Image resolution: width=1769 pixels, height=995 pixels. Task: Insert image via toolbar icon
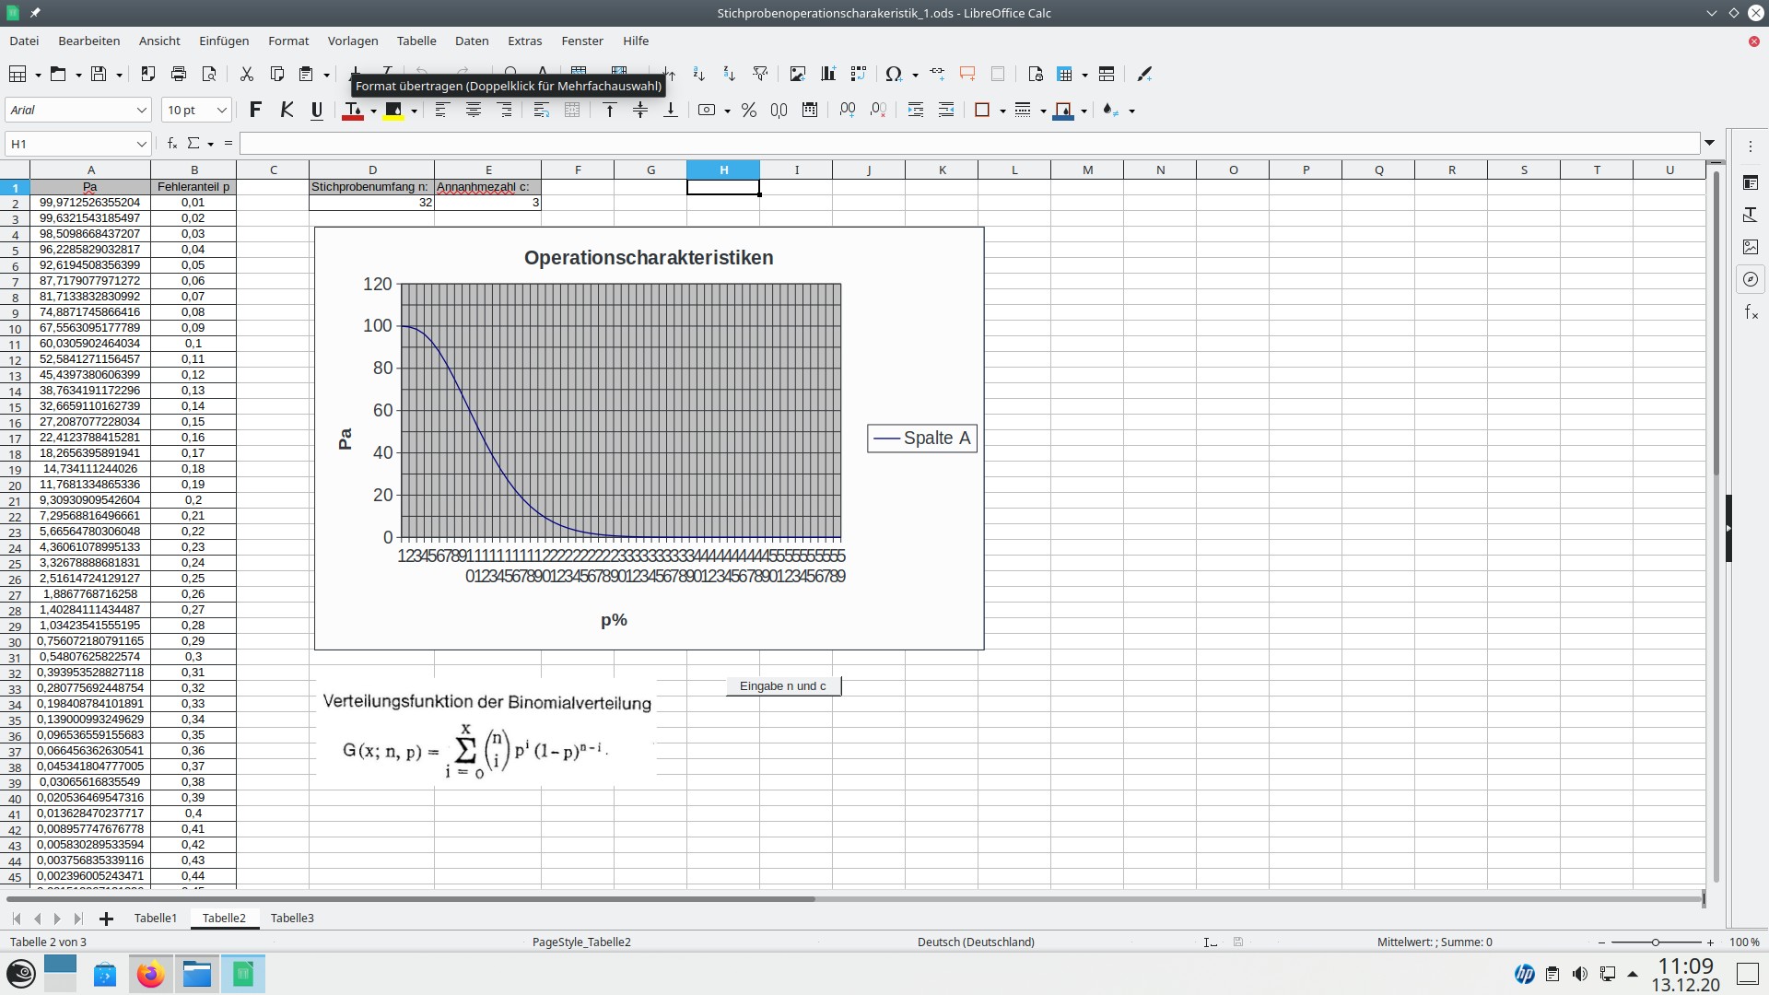[x=797, y=74]
